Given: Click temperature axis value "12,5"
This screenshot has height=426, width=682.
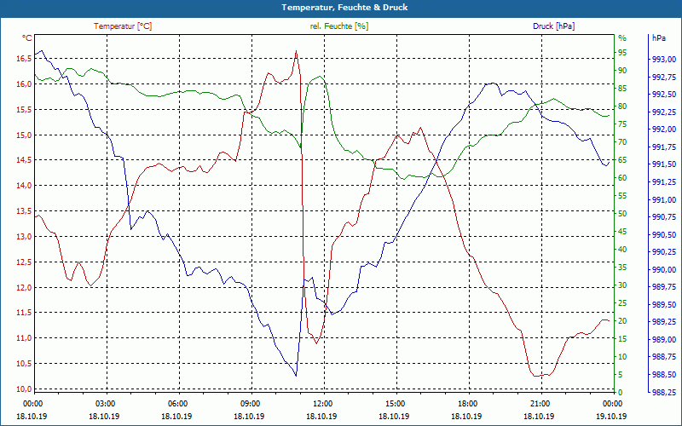Looking at the screenshot, I should (x=25, y=262).
